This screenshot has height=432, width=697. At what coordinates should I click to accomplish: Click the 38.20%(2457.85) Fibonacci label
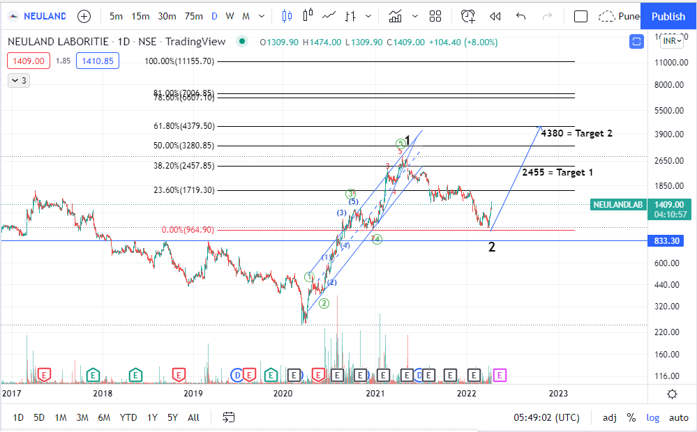tap(184, 166)
